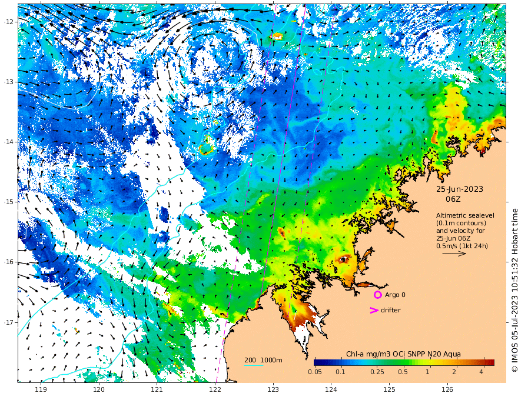Image resolution: width=518 pixels, height=400 pixels.
Task: Click the latitude -14 axis label
Action: [x=9, y=142]
